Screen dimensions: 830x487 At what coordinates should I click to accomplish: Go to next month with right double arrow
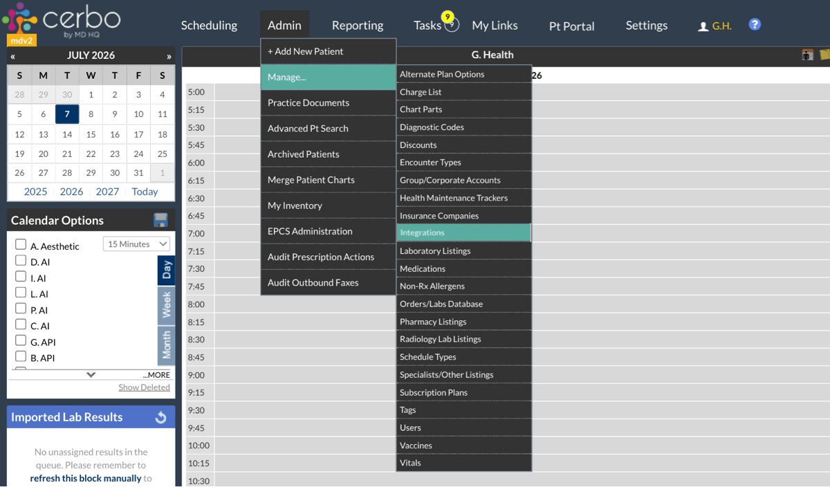[169, 56]
